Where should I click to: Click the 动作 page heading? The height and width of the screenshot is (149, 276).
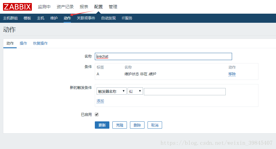[x=9, y=29]
